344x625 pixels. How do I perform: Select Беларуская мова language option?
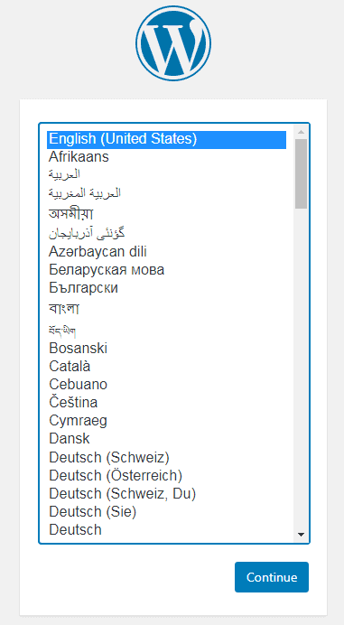pyautogui.click(x=167, y=270)
